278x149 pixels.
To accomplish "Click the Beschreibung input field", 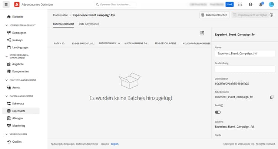I will point(245,69).
